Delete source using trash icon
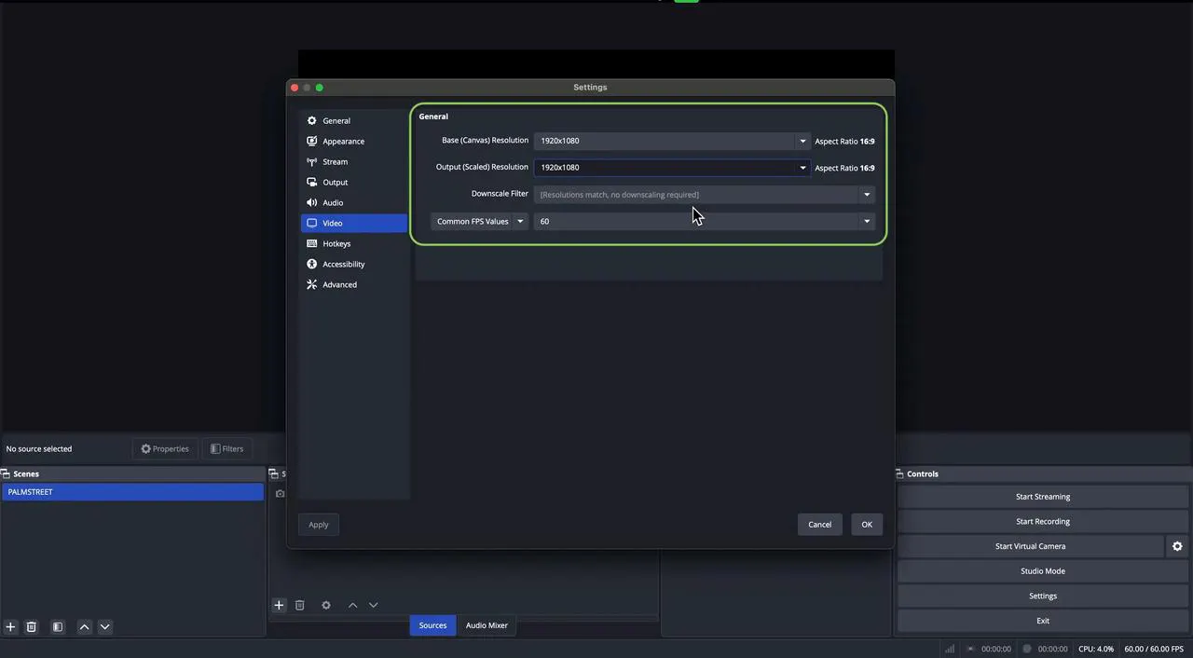The width and height of the screenshot is (1193, 658). [x=300, y=605]
